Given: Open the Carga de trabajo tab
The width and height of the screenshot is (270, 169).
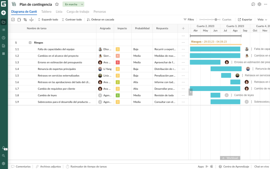Looking at the screenshot, I should (x=78, y=12).
